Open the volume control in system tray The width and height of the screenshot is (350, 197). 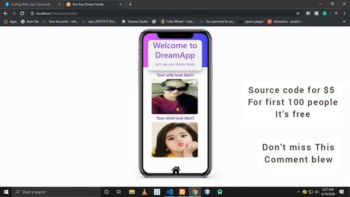[317, 192]
